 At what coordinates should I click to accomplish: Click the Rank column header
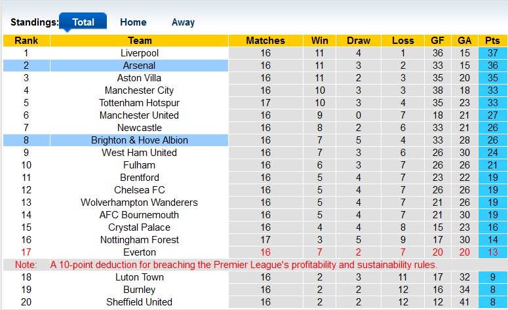[26, 41]
